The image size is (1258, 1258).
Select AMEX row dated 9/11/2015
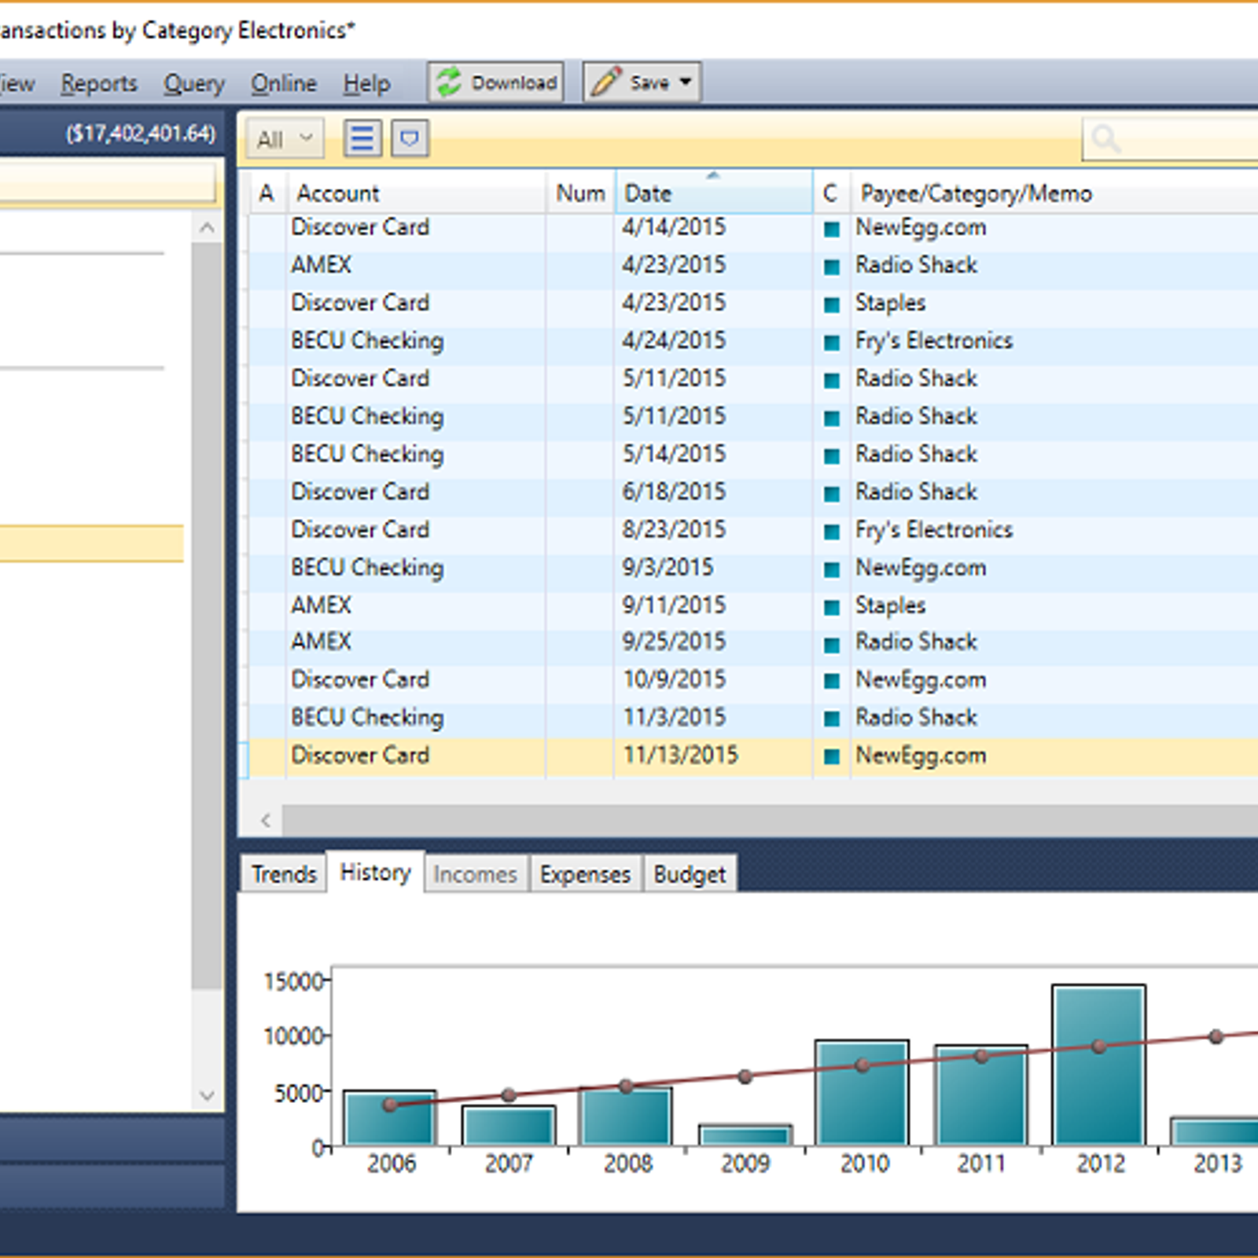point(753,605)
